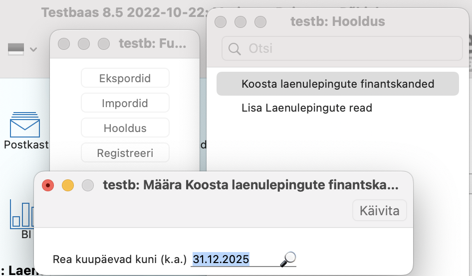Click the Rea kuupäevad kuni date field

pos(235,259)
